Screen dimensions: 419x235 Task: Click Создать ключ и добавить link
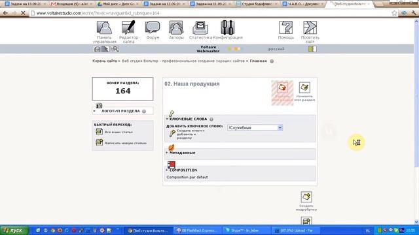coord(191,134)
